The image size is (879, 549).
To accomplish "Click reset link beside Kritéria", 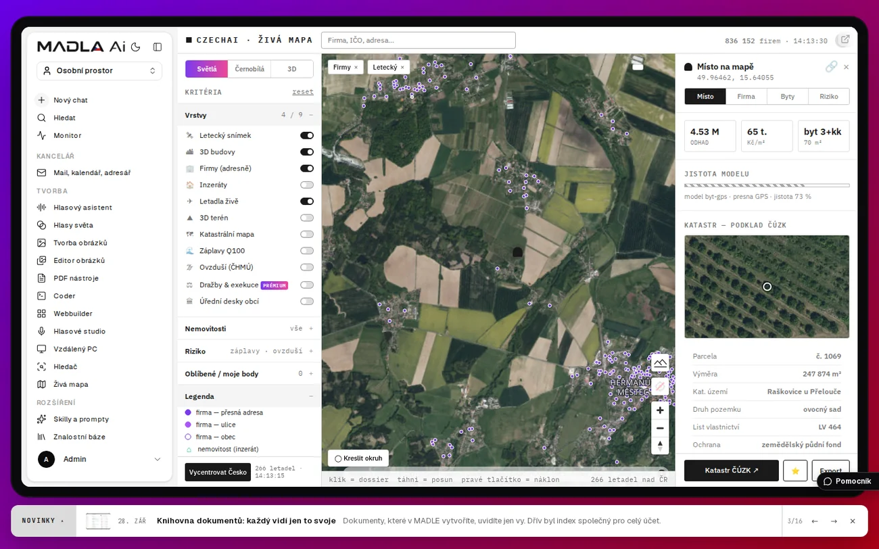I will (303, 92).
